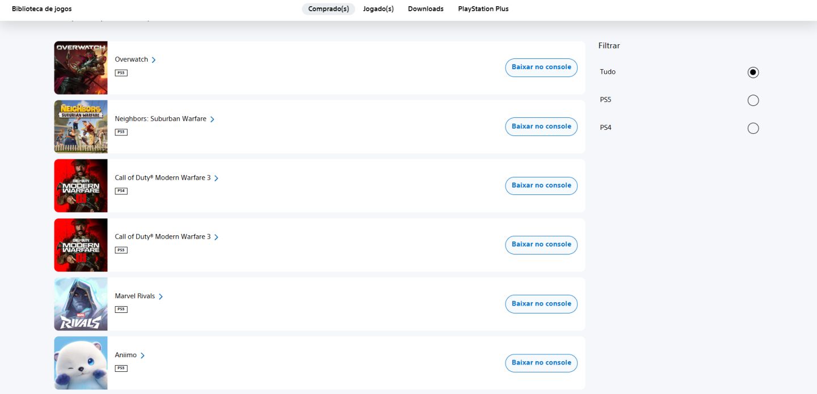Click the PS4 badge under Call of Duty

121,191
